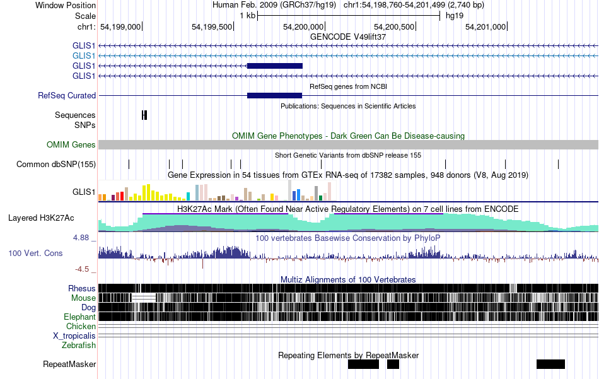Click the Scale track label
The height and width of the screenshot is (379, 599).
pyautogui.click(x=85, y=16)
